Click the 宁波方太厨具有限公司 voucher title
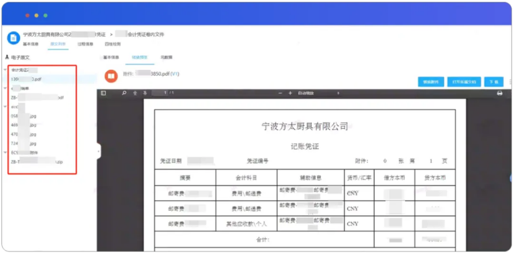The width and height of the screenshot is (514, 258). tap(305, 126)
